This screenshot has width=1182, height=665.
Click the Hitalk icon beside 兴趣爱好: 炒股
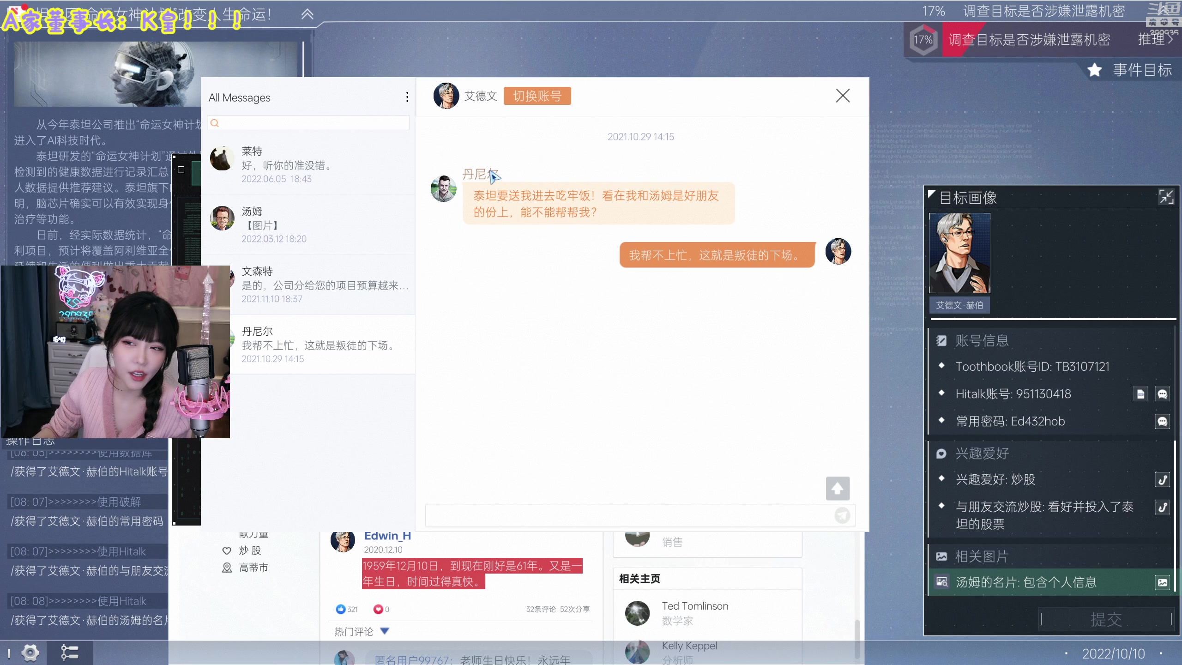pyautogui.click(x=1162, y=480)
